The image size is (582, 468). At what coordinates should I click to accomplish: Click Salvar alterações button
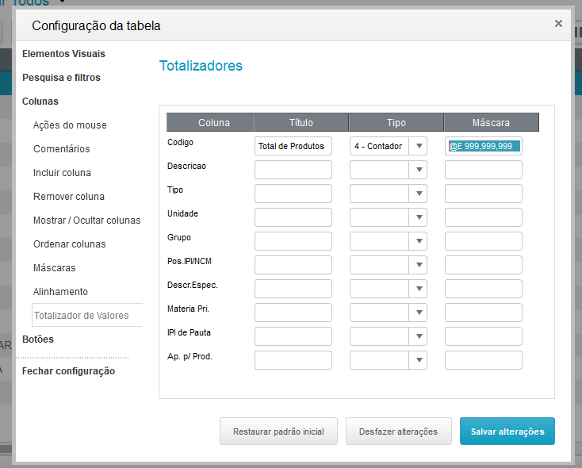click(x=507, y=432)
